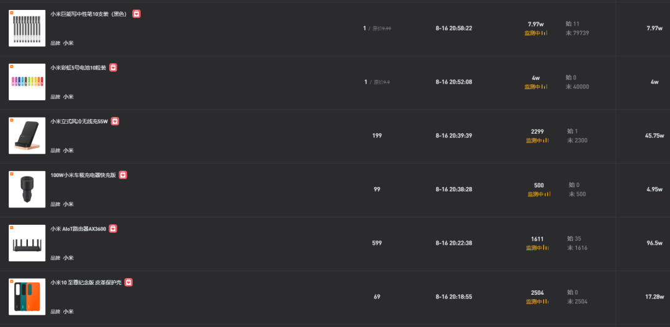Click 监测中 status for the 500 car charger row

click(x=535, y=194)
